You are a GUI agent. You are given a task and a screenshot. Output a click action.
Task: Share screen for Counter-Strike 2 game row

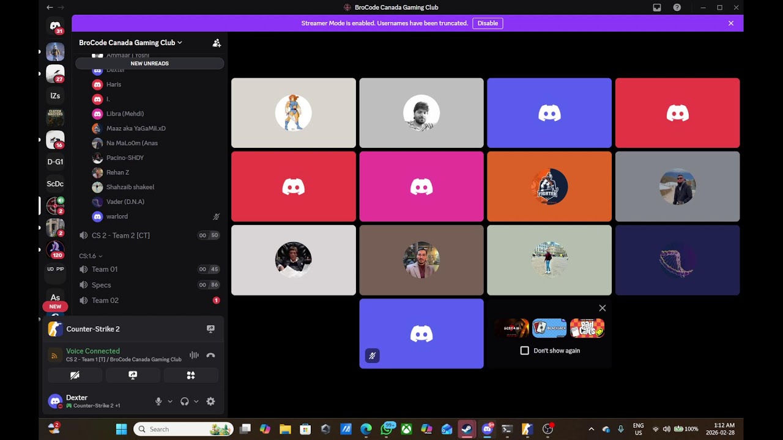[211, 329]
